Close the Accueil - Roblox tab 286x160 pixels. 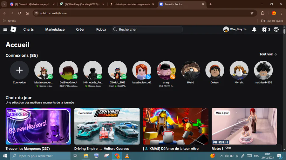(203, 4)
